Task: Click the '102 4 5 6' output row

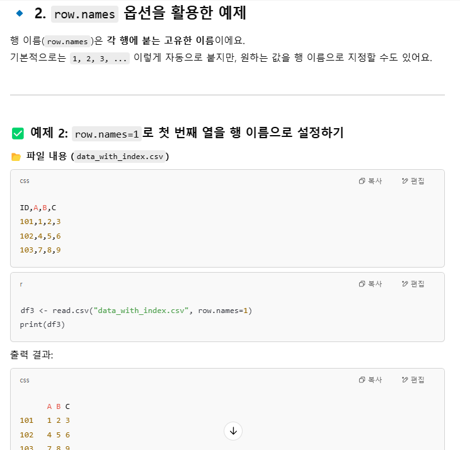Action: 45,435
